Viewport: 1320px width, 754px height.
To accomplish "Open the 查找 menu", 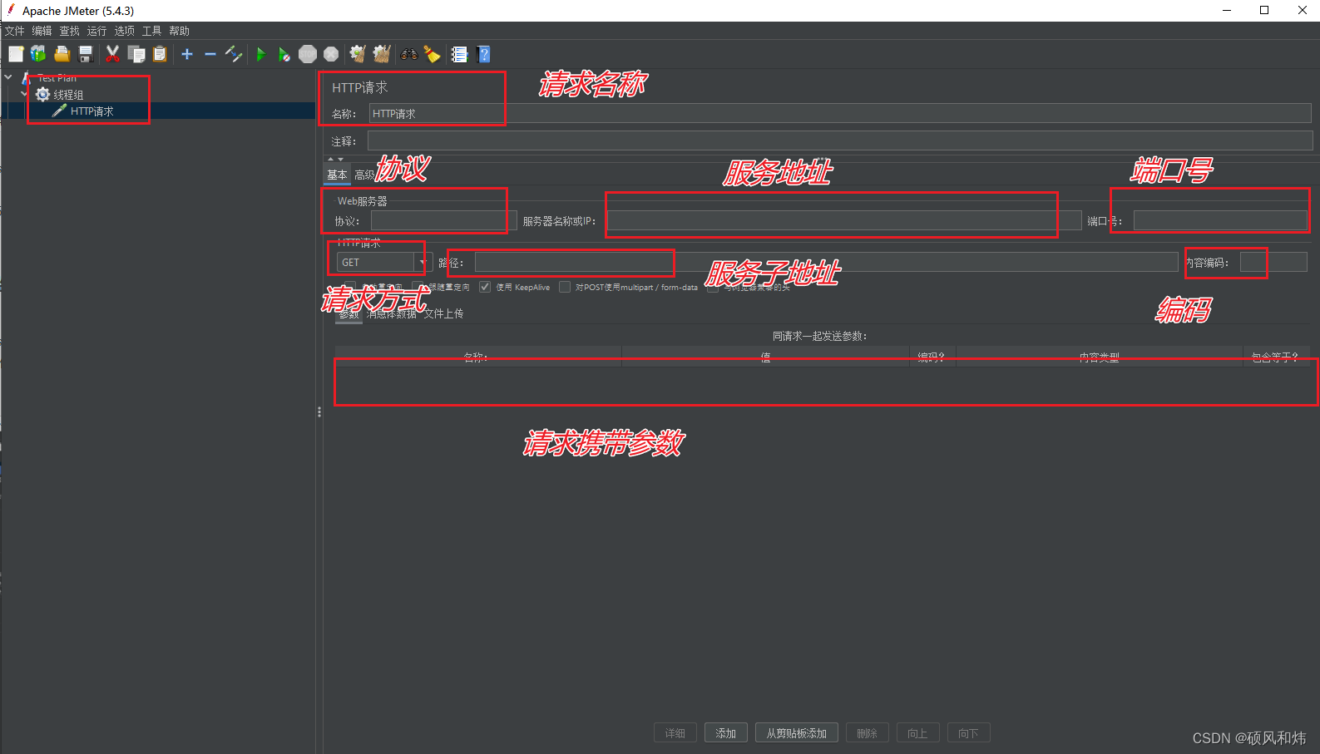I will point(70,31).
